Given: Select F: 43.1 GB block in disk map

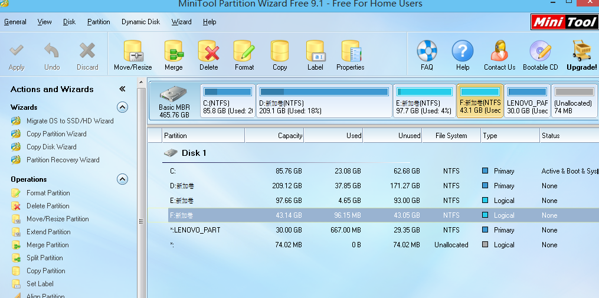Looking at the screenshot, I should tap(480, 101).
